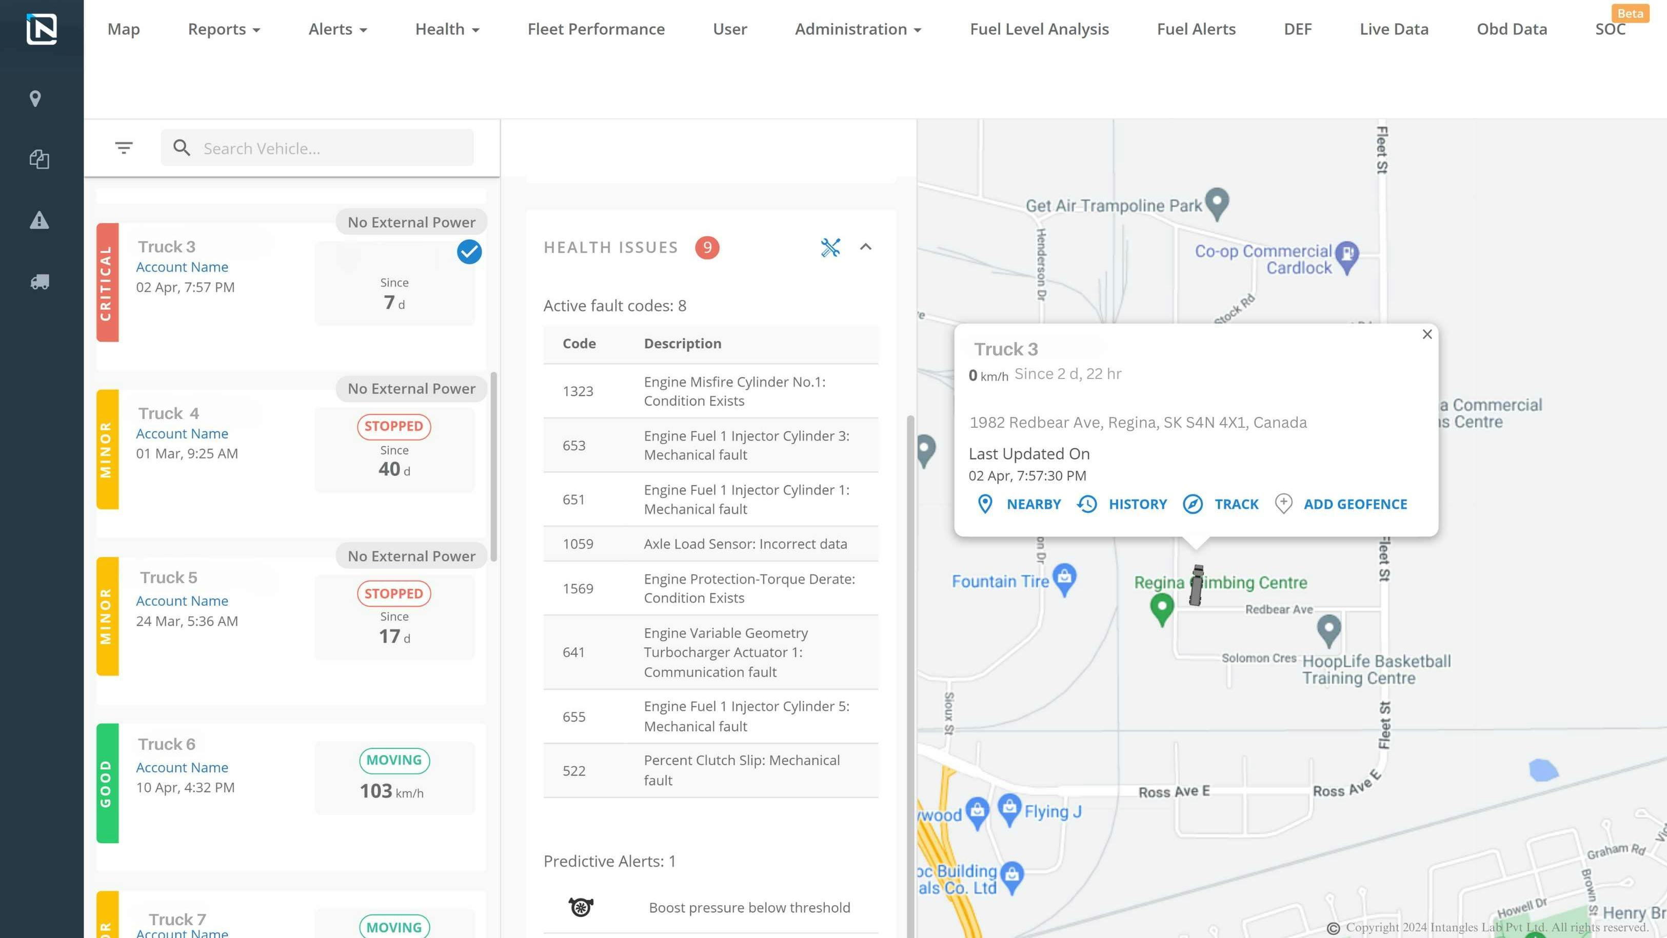Viewport: 1667px width, 938px height.
Task: Open Fuel Level Analysis from the top menu
Action: (1039, 29)
